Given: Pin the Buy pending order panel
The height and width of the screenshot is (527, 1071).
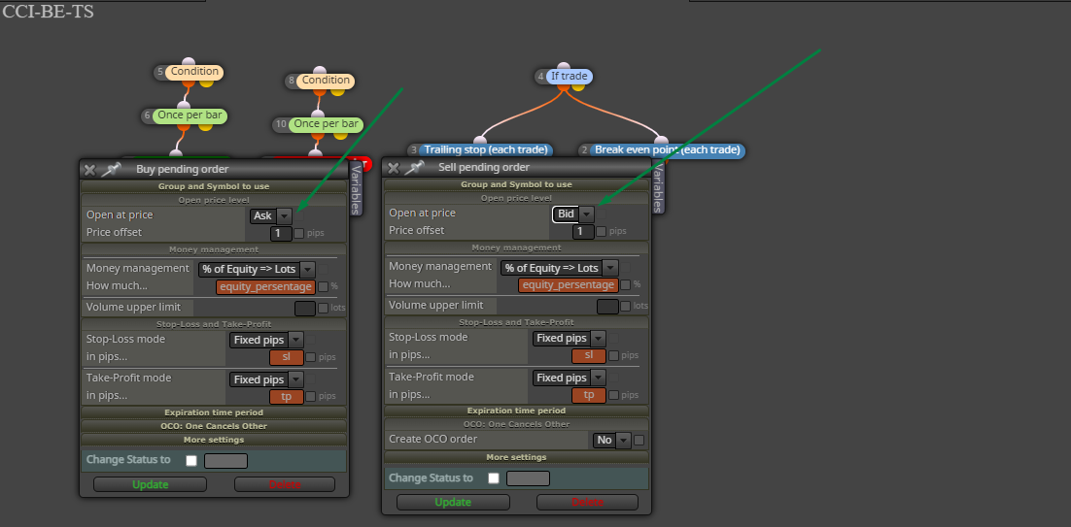Looking at the screenshot, I should [x=112, y=169].
